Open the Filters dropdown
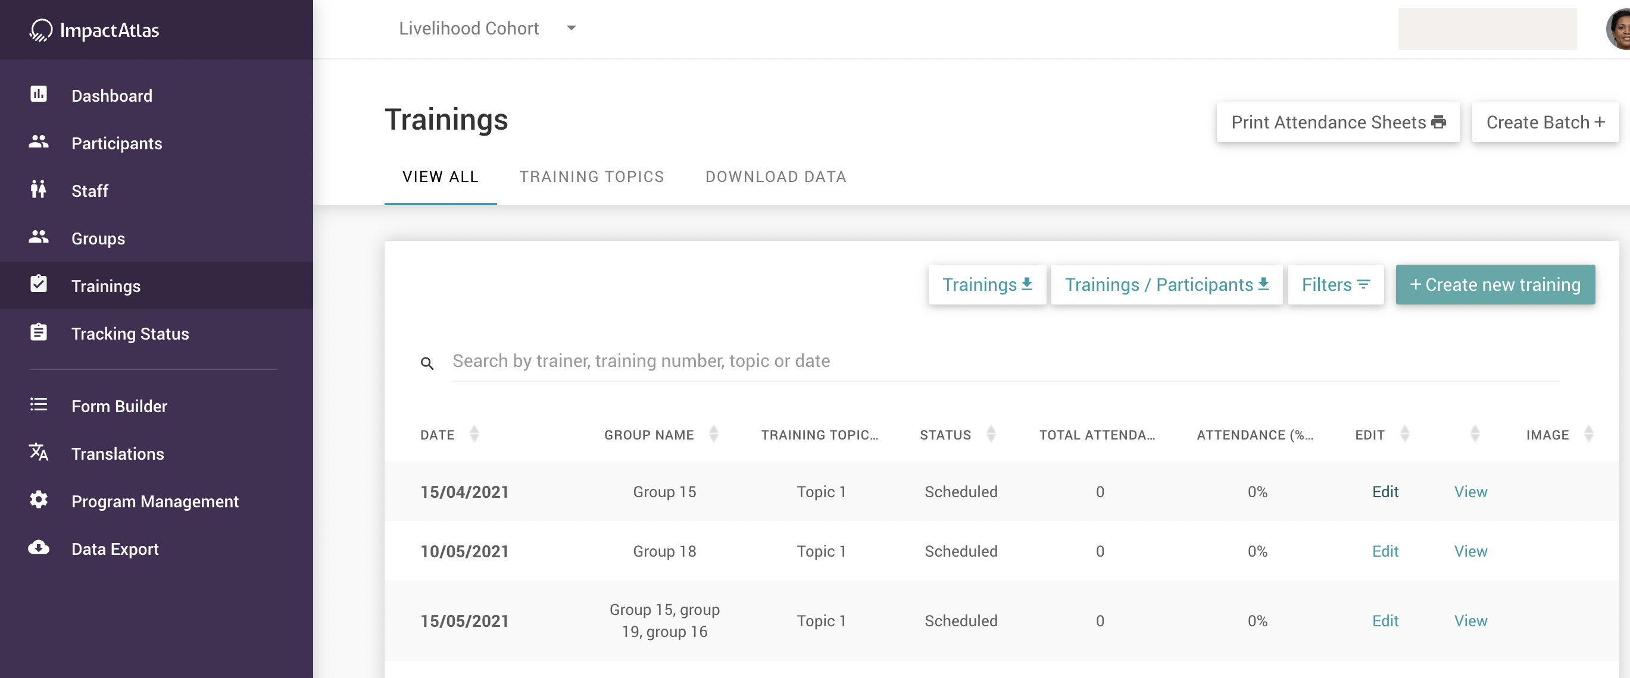This screenshot has width=1630, height=678. (x=1335, y=285)
